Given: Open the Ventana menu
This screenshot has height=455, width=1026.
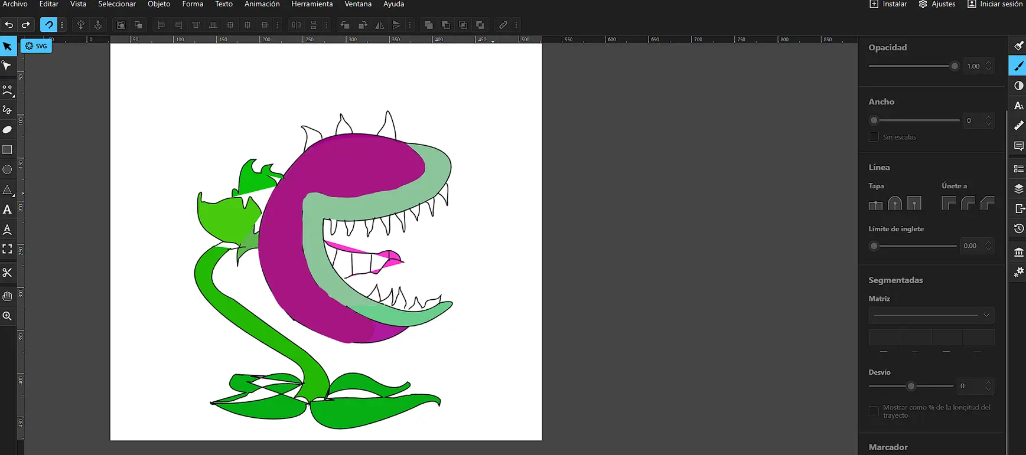Looking at the screenshot, I should click(x=358, y=4).
